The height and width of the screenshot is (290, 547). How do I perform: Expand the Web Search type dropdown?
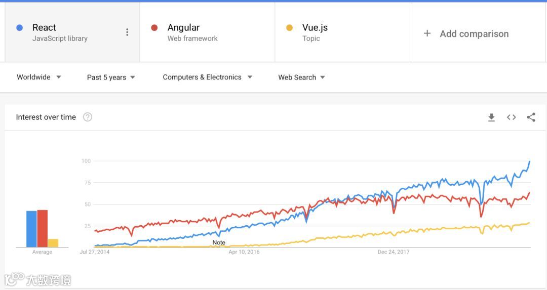pos(301,77)
